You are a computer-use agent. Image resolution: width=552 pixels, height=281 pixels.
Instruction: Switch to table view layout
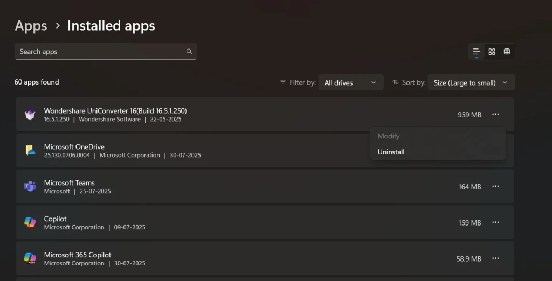coord(507,52)
